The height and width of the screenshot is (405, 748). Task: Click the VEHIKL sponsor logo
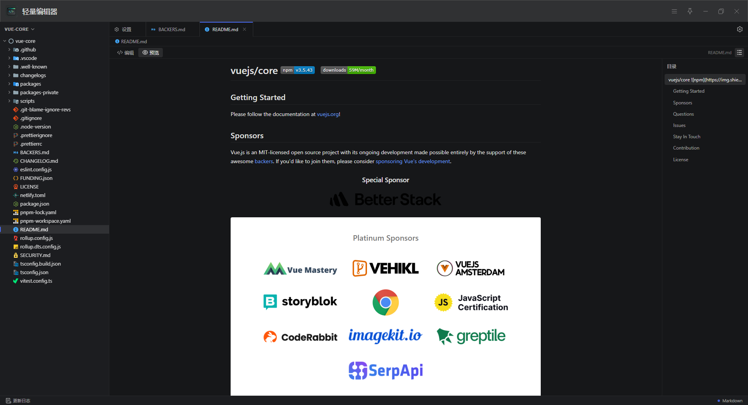[x=385, y=268]
